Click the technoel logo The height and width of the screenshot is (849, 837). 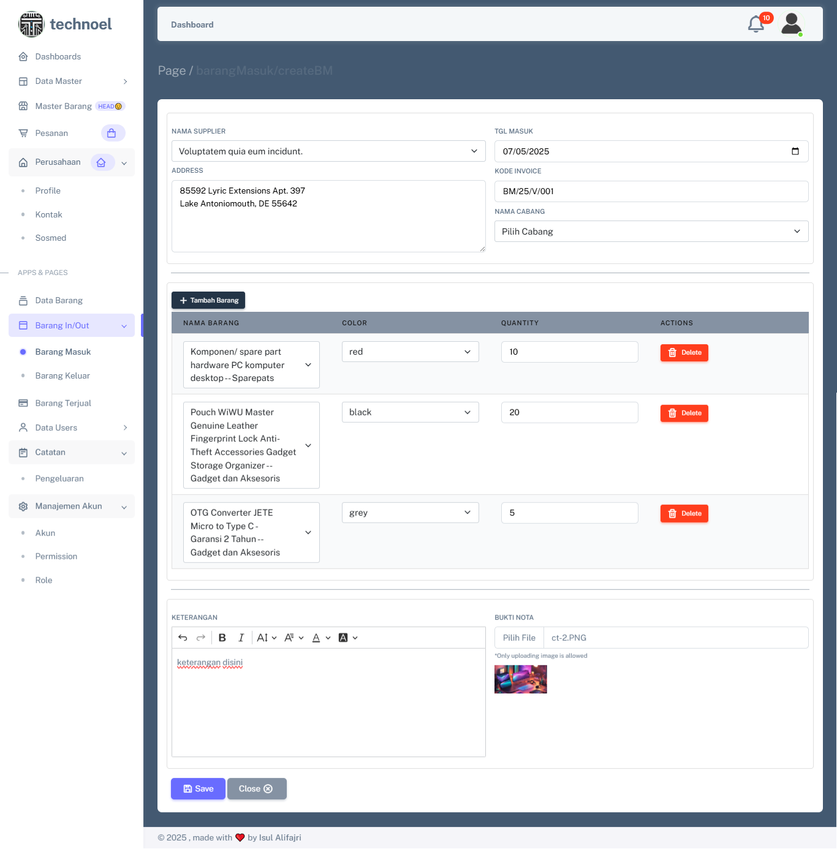pos(65,25)
